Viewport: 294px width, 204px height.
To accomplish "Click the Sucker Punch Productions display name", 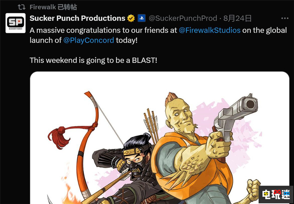I will (77, 18).
